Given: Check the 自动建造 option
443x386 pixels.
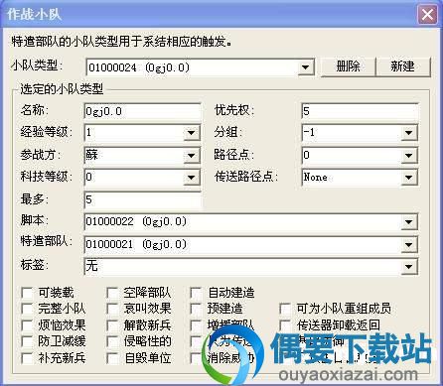Looking at the screenshot, I should (x=196, y=293).
